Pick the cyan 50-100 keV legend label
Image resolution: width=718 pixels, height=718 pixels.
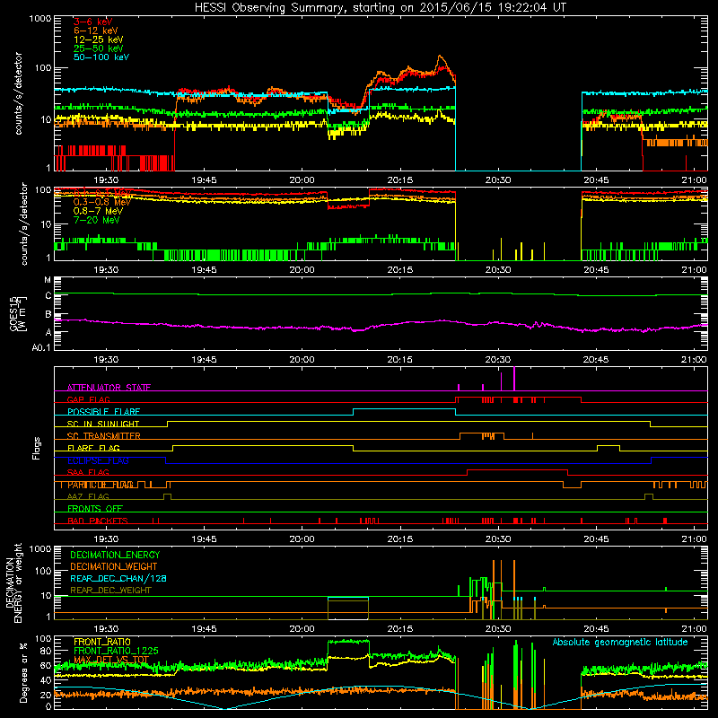point(101,57)
